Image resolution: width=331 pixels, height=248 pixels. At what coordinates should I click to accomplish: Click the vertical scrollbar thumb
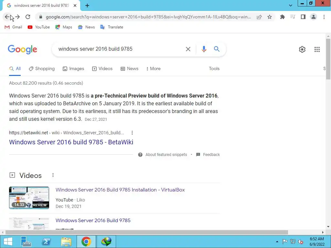328,59
